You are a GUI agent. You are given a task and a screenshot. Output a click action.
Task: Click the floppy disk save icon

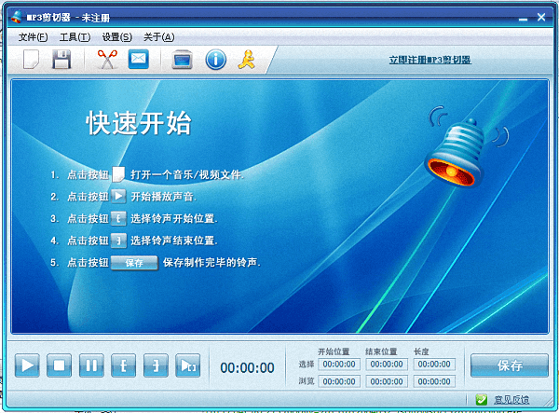[61, 60]
